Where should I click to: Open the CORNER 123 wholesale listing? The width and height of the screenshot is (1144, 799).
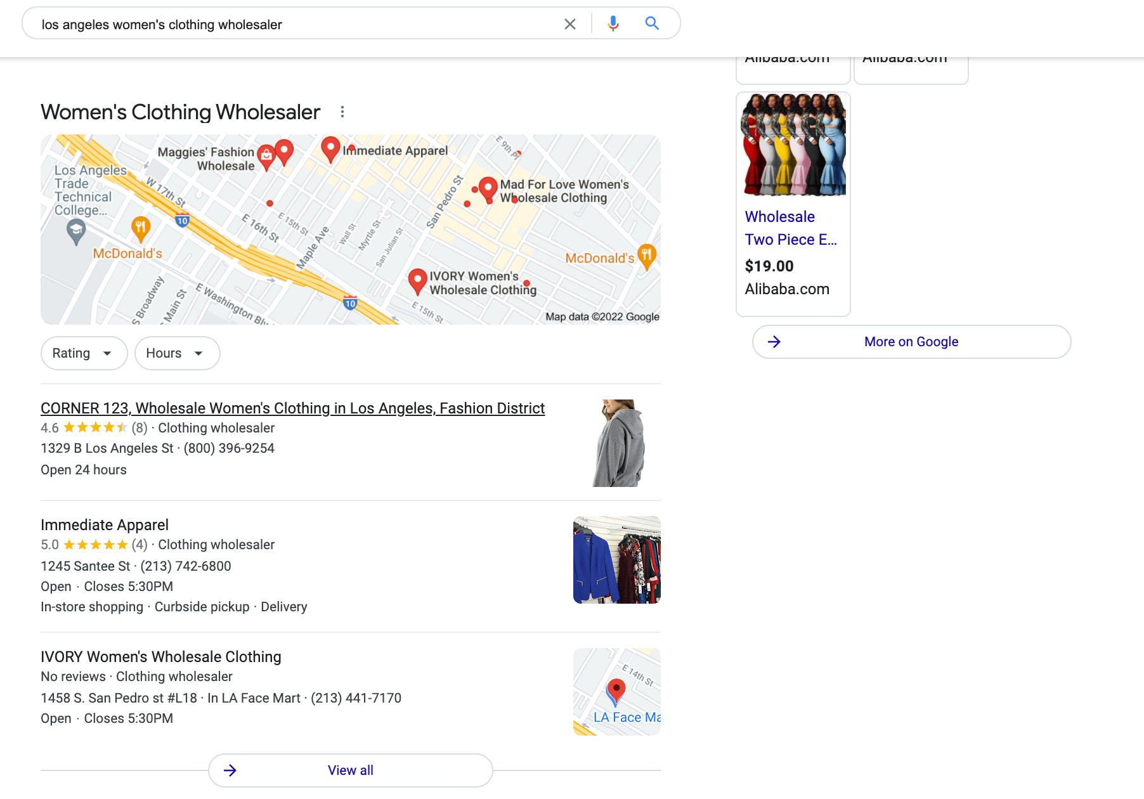(x=292, y=408)
